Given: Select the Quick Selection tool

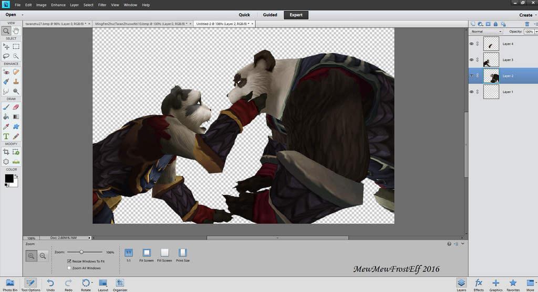Looking at the screenshot, I should click(16, 56).
